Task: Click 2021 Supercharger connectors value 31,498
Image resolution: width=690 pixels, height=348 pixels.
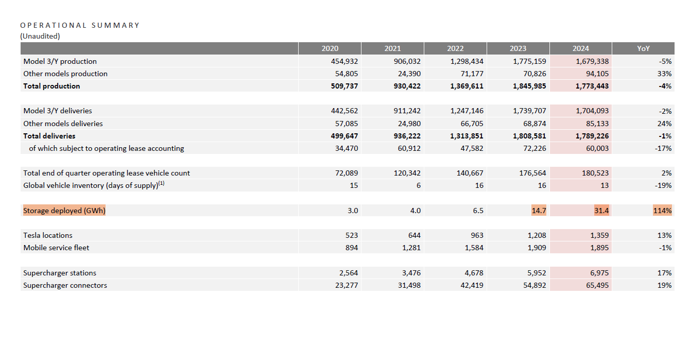Action: click(x=410, y=285)
